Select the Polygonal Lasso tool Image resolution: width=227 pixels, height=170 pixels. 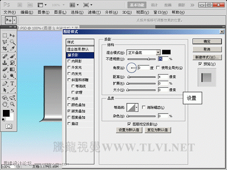click(5, 42)
